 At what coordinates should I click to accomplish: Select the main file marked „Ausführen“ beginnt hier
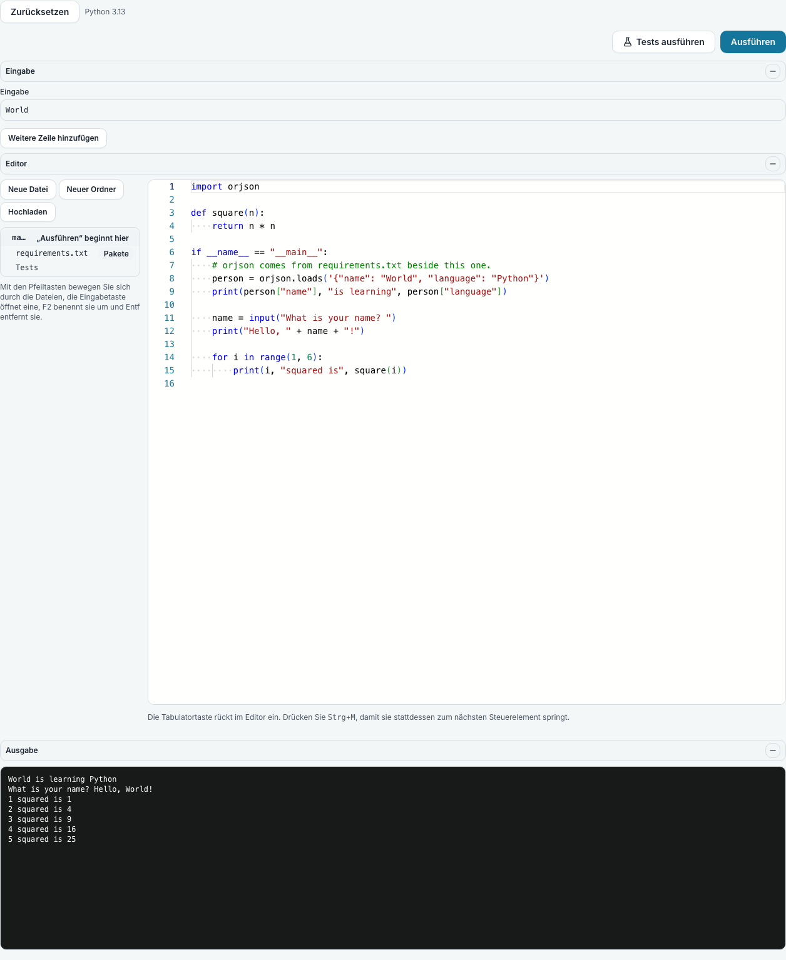pos(70,238)
